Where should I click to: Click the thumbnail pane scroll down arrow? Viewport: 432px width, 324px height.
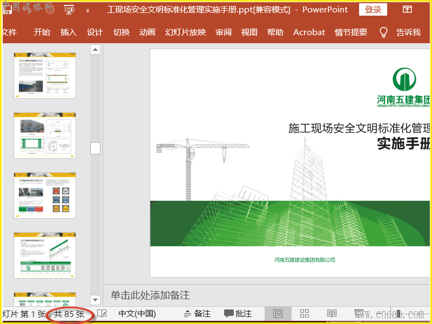(96, 300)
